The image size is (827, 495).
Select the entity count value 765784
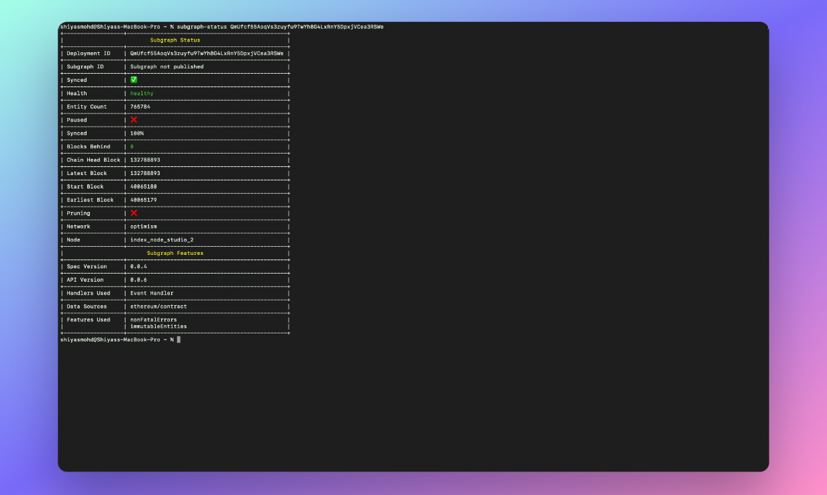click(140, 107)
